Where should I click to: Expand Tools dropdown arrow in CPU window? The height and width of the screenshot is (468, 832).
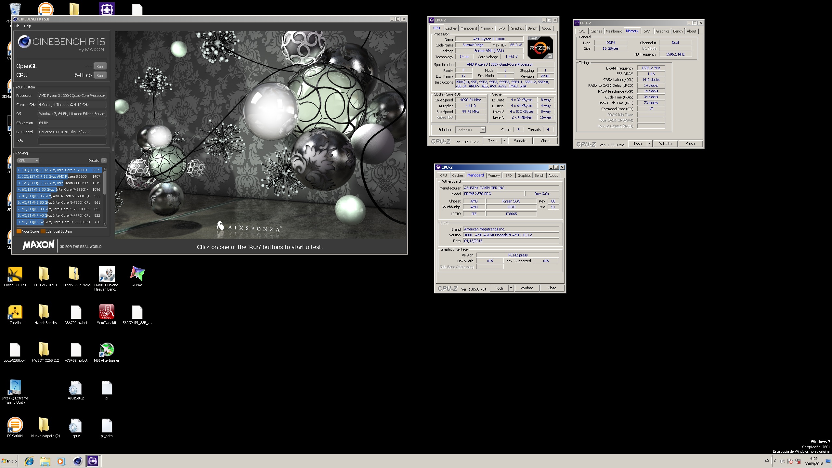tap(504, 141)
